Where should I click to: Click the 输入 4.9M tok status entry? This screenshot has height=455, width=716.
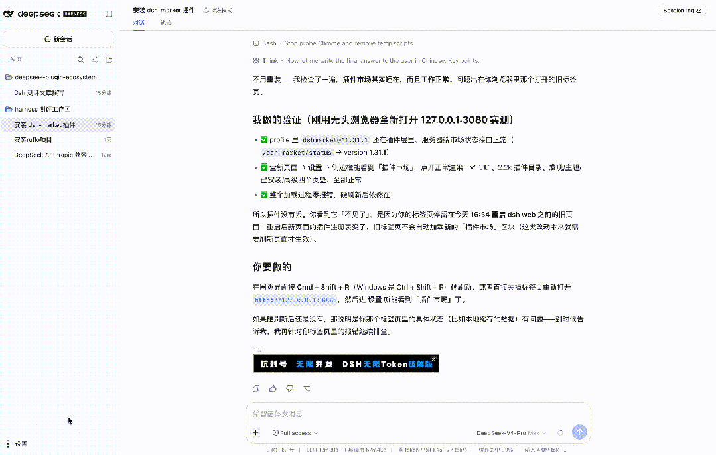(x=546, y=450)
